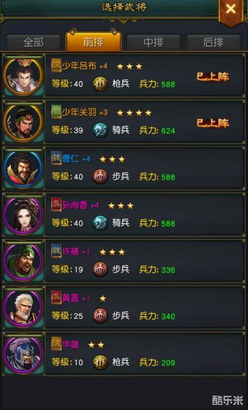Screen dimensions: 248x410
Task: Select 曹仁 portrait thumbnail
Action: coord(24,169)
